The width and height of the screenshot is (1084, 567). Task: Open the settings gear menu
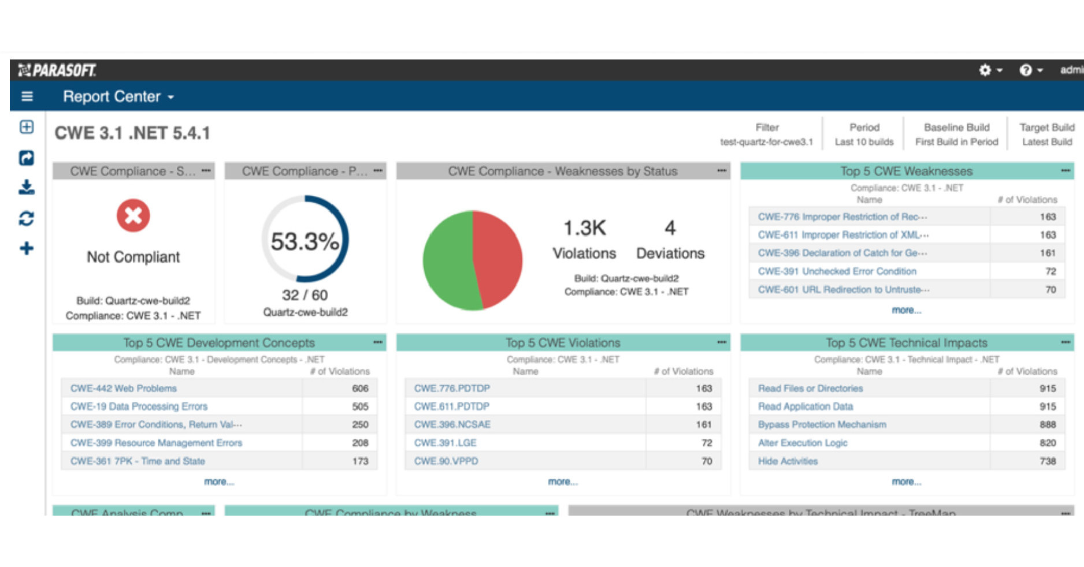pyautogui.click(x=986, y=70)
